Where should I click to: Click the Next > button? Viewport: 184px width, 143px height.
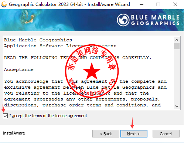coord(134,134)
